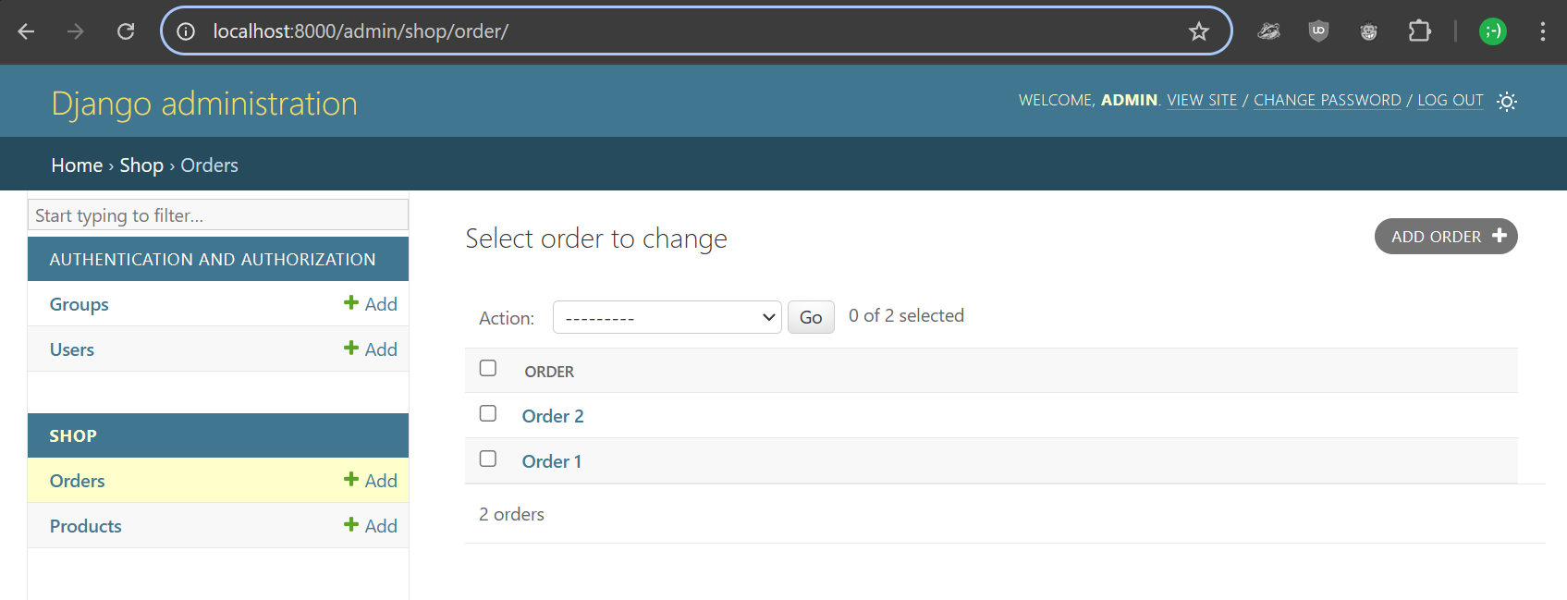This screenshot has width=1567, height=600.
Task: Select Orders in the Shop sidebar
Action: [78, 481]
